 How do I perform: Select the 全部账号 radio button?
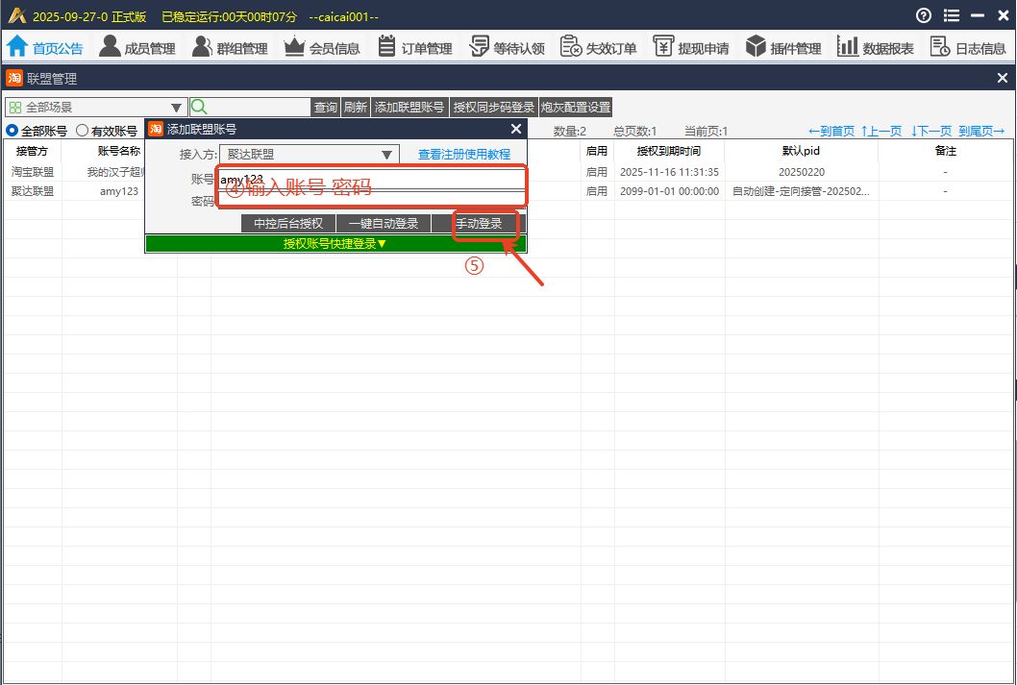pos(12,131)
